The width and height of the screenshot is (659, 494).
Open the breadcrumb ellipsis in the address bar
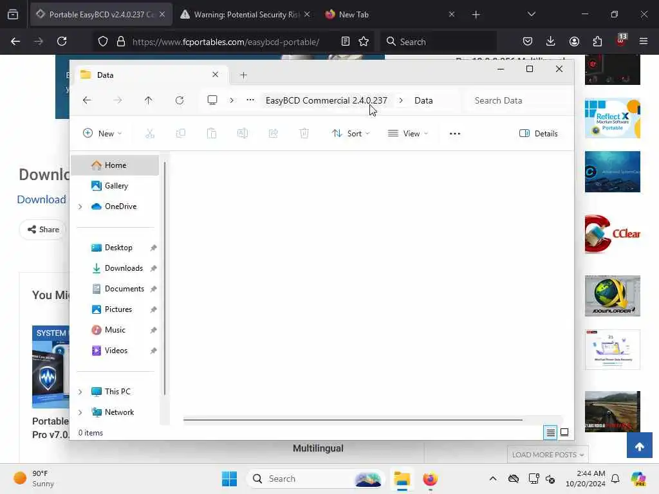(x=250, y=100)
